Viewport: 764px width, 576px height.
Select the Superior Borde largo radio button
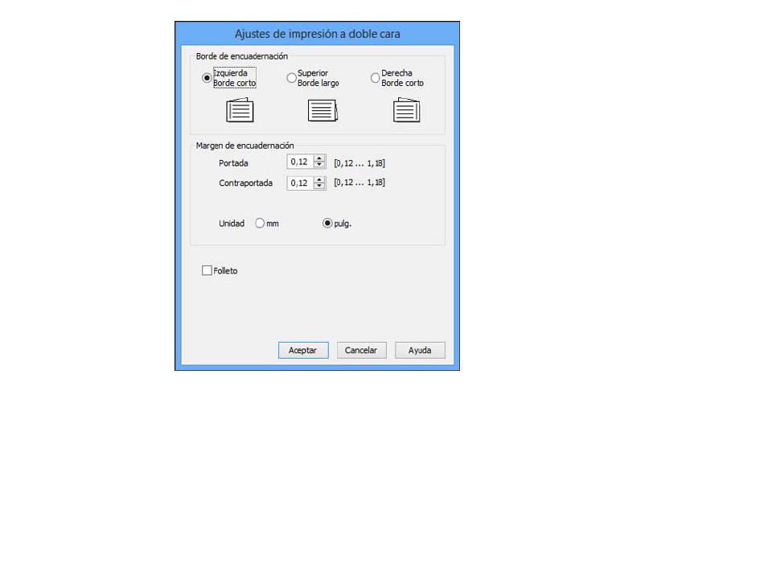pos(292,78)
